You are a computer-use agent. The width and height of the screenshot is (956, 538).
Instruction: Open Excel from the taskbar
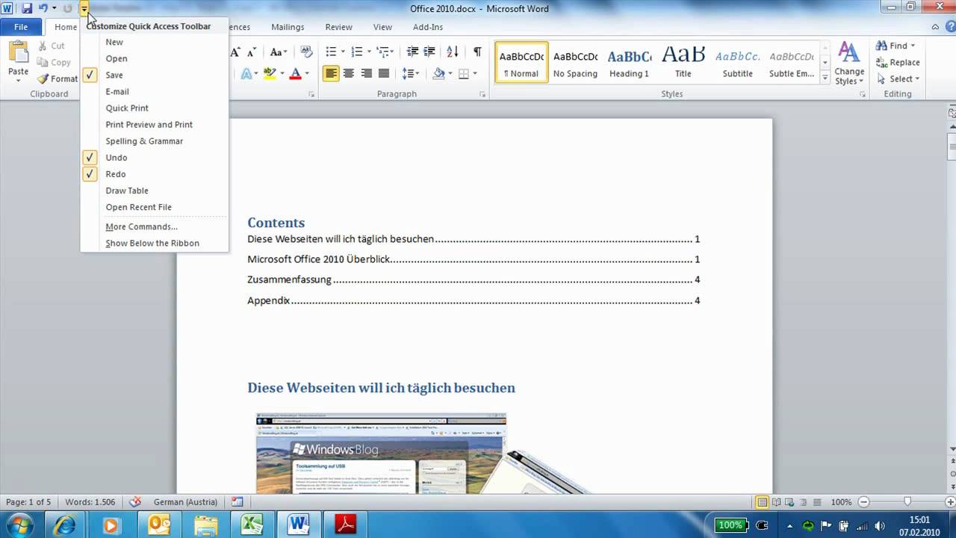[x=252, y=525]
